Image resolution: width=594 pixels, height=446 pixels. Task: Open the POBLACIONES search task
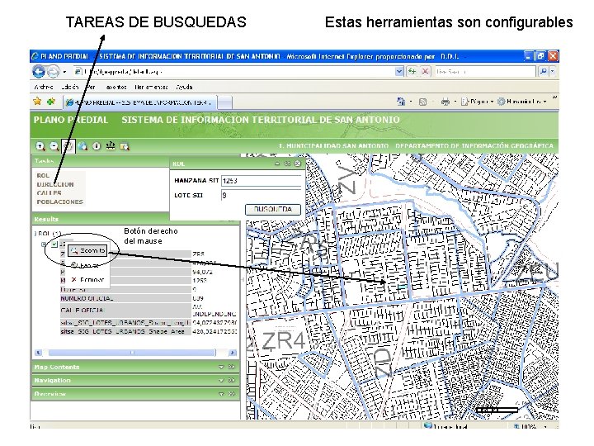click(x=60, y=202)
